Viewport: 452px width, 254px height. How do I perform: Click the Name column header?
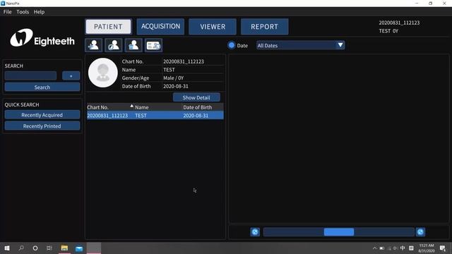tap(142, 107)
